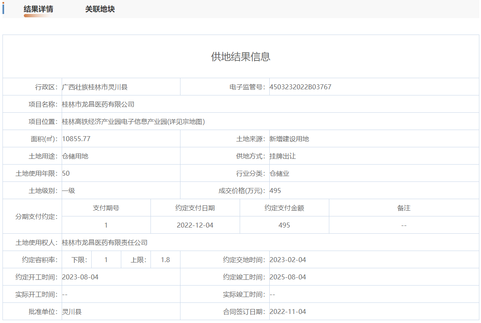The height and width of the screenshot is (323, 481).
Task: Open the 关联地块 tab
Action: pyautogui.click(x=100, y=9)
